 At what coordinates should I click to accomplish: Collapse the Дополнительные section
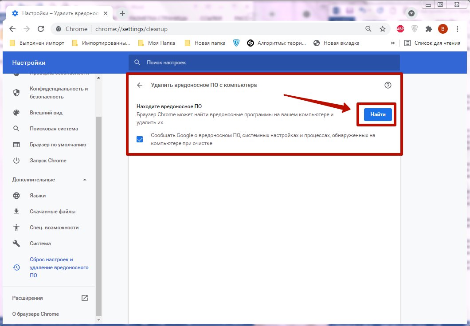85,180
